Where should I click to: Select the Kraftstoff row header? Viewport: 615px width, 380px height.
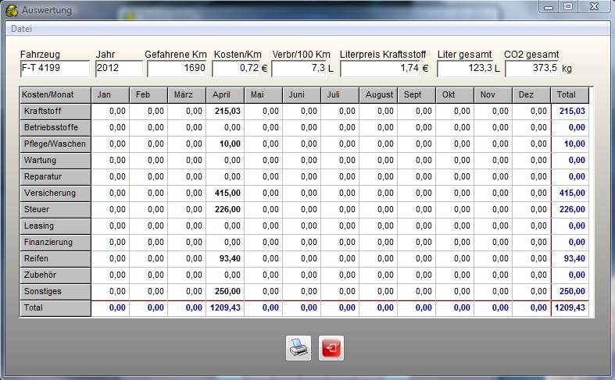pos(55,112)
